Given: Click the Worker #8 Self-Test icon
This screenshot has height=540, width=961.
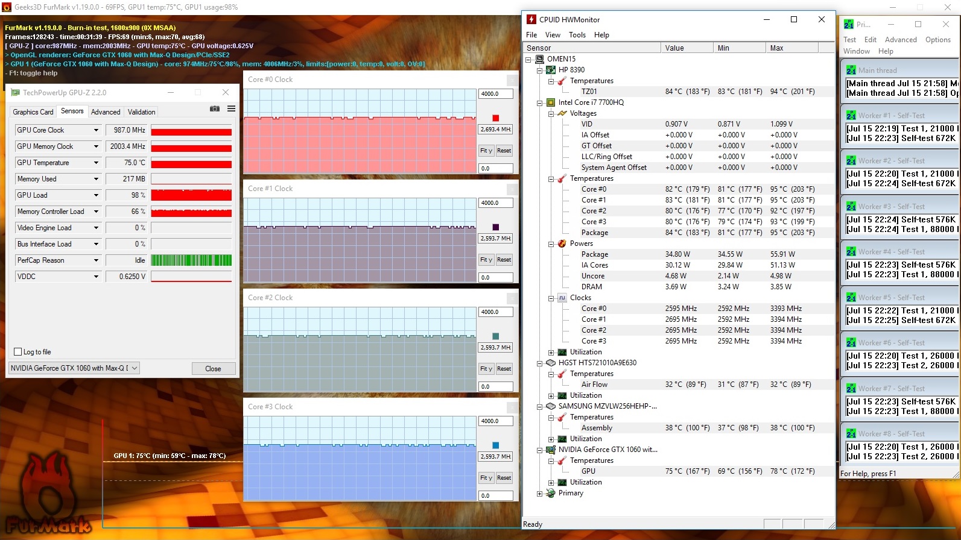Looking at the screenshot, I should pos(851,433).
